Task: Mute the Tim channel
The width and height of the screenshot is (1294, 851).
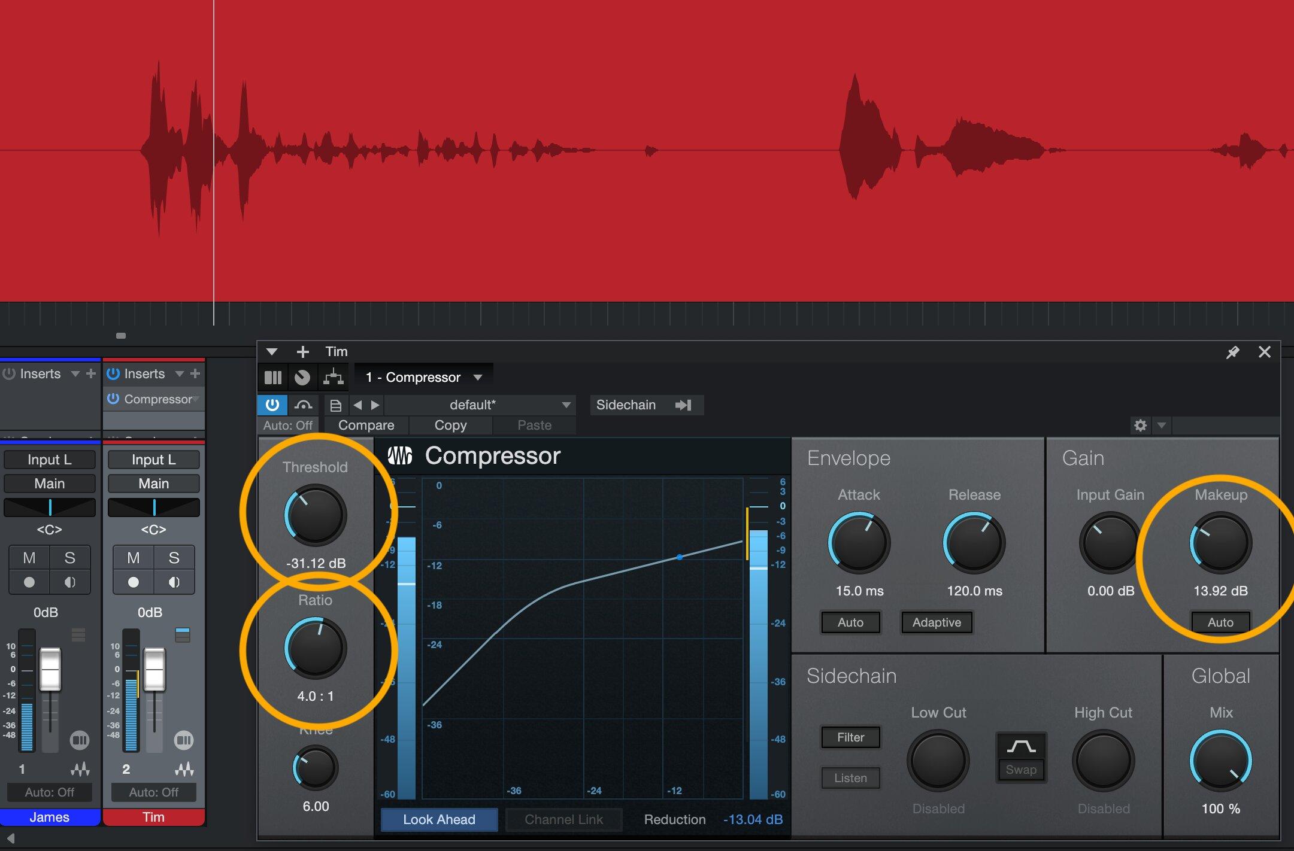Action: (133, 558)
